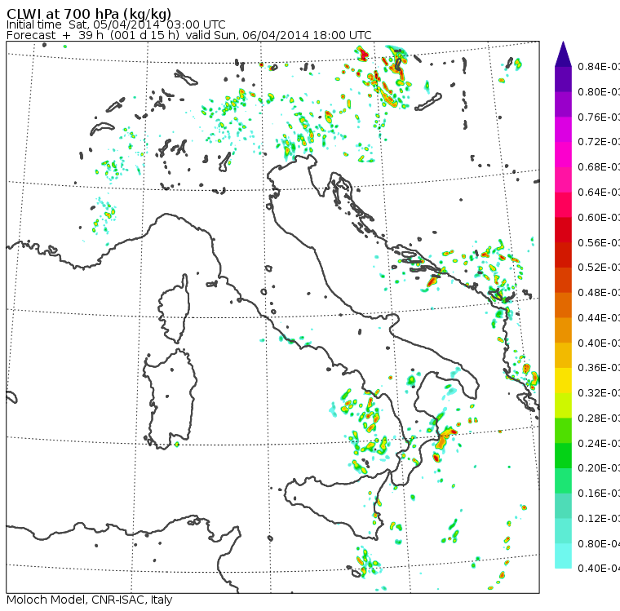
Task: Click the "Moloch Model, CNR-ISAC, Italy" credit
Action: click(90, 600)
